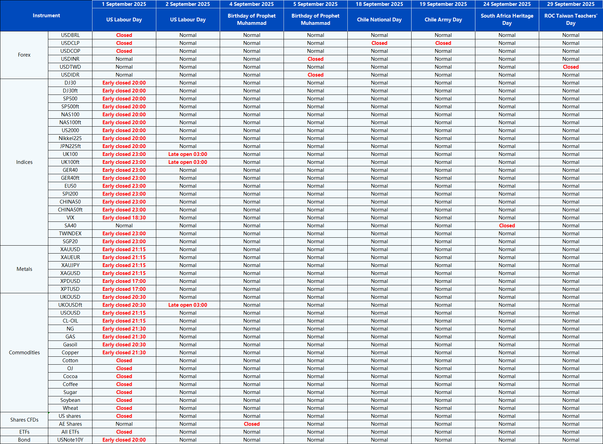Click USDCLP's Closed cell under Chile Army Day
This screenshot has height=444, width=603.
(x=443, y=43)
